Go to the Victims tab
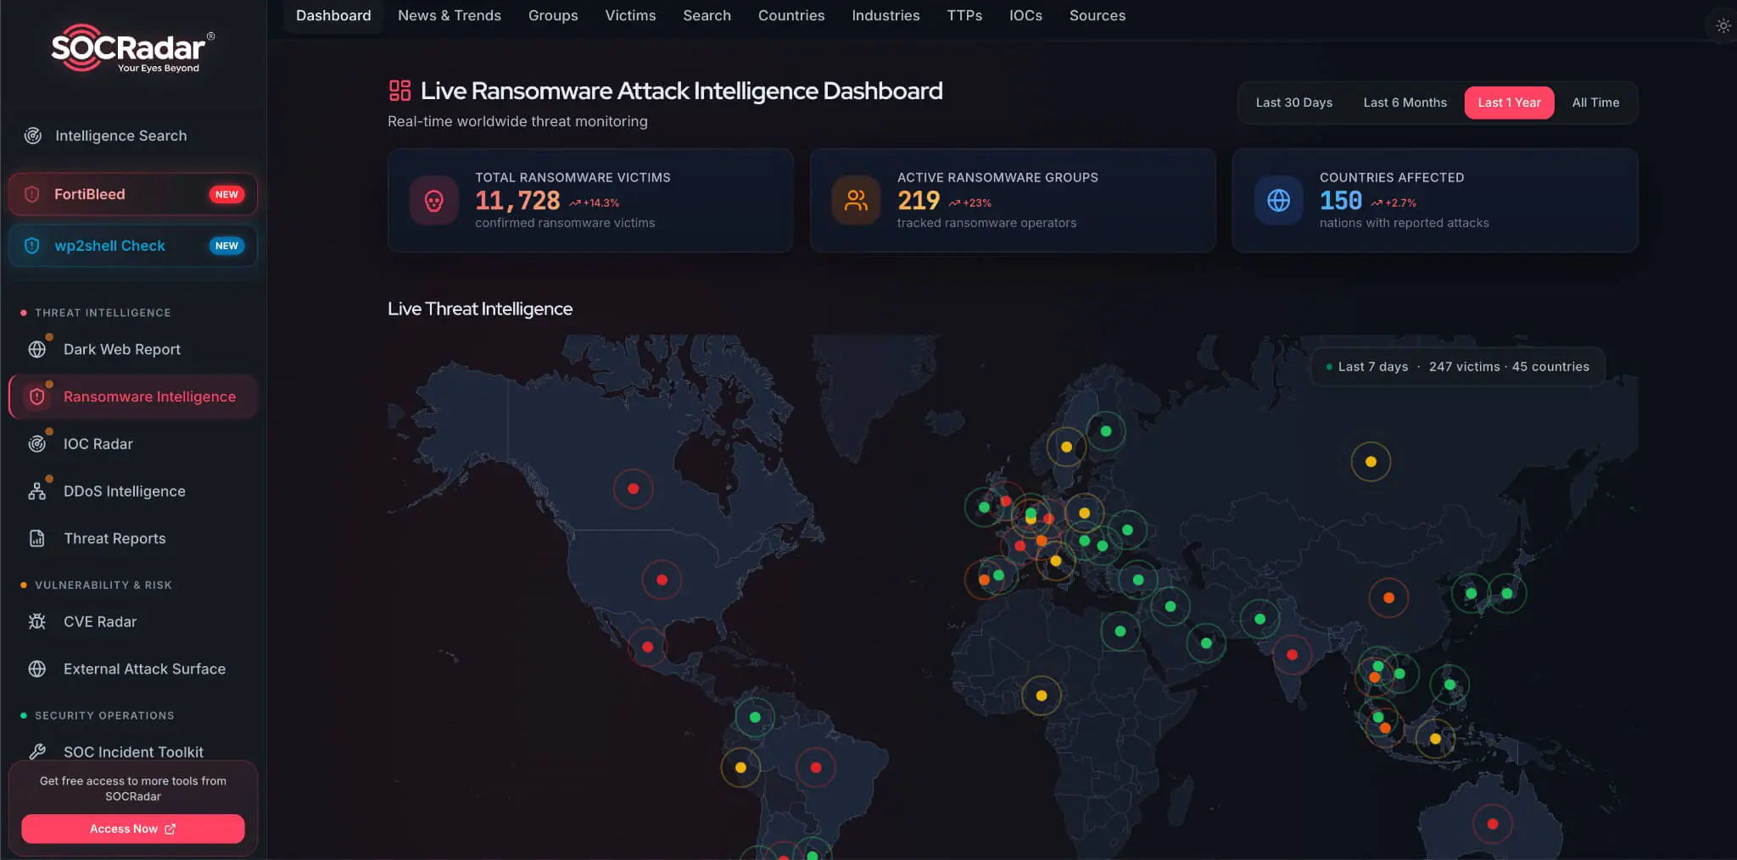This screenshot has width=1737, height=860. [630, 15]
